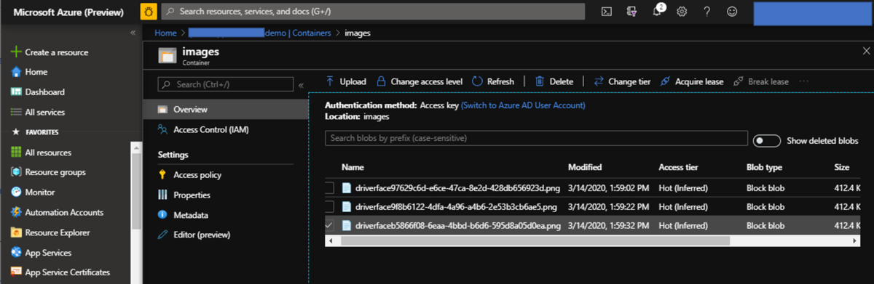Click Create a resource
The image size is (874, 284).
[50, 52]
